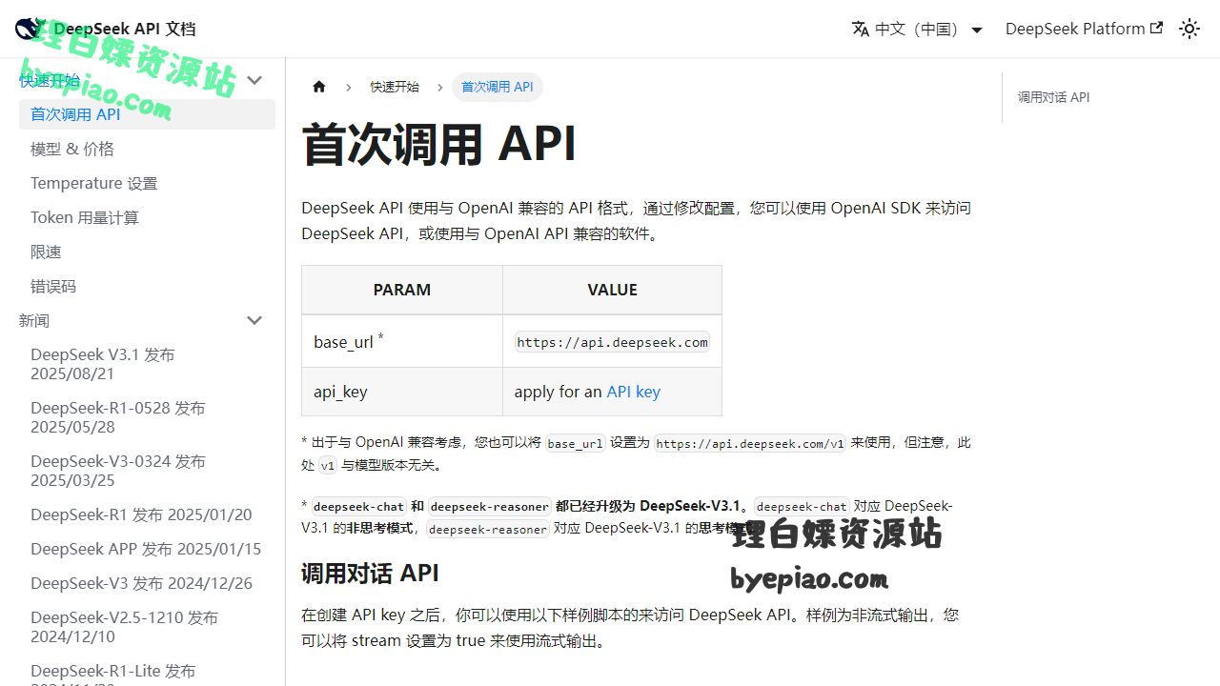Click the 新闻 sidebar category label
This screenshot has width=1220, height=686.
pos(34,320)
